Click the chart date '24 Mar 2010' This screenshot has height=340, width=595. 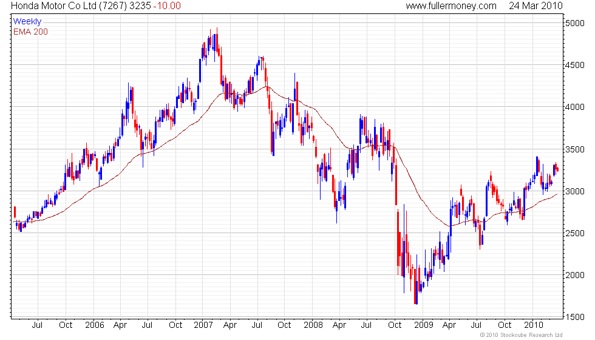point(535,5)
